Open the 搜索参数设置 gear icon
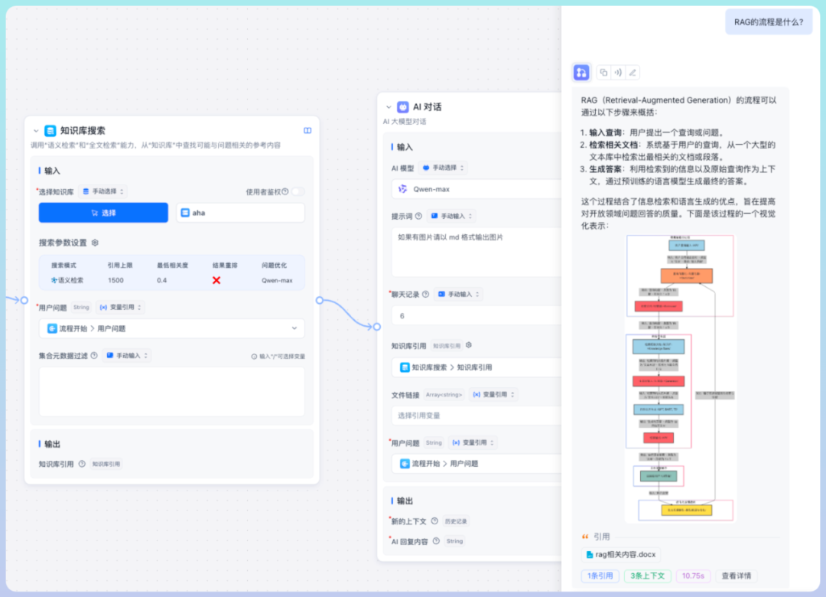 coord(94,243)
